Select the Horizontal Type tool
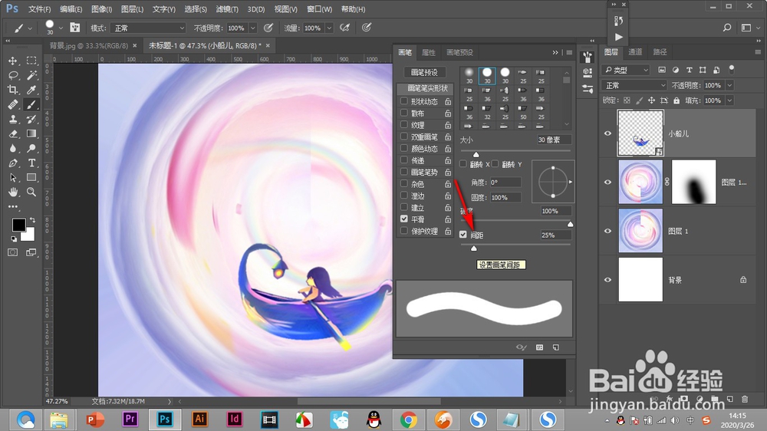The width and height of the screenshot is (767, 431). [x=31, y=163]
